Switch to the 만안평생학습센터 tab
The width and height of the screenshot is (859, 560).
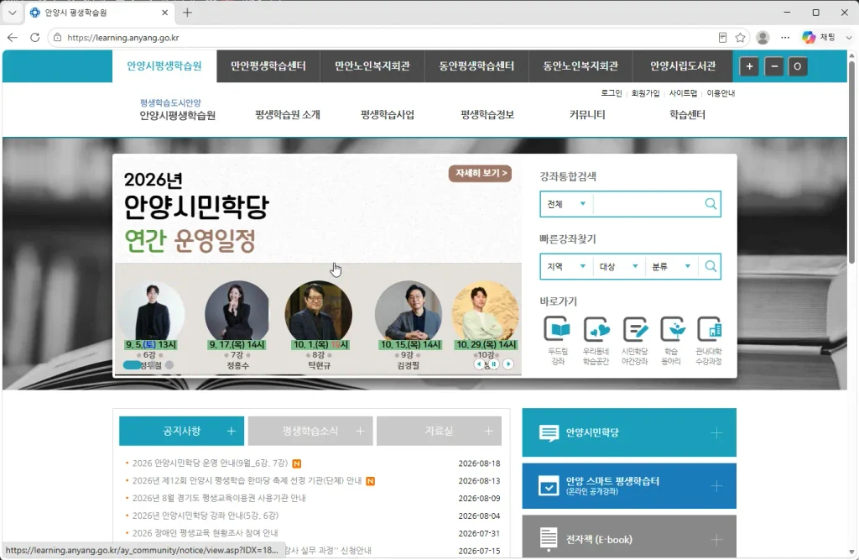click(268, 66)
